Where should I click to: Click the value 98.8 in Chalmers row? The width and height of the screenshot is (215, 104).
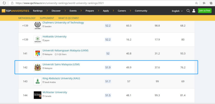[x=157, y=26]
